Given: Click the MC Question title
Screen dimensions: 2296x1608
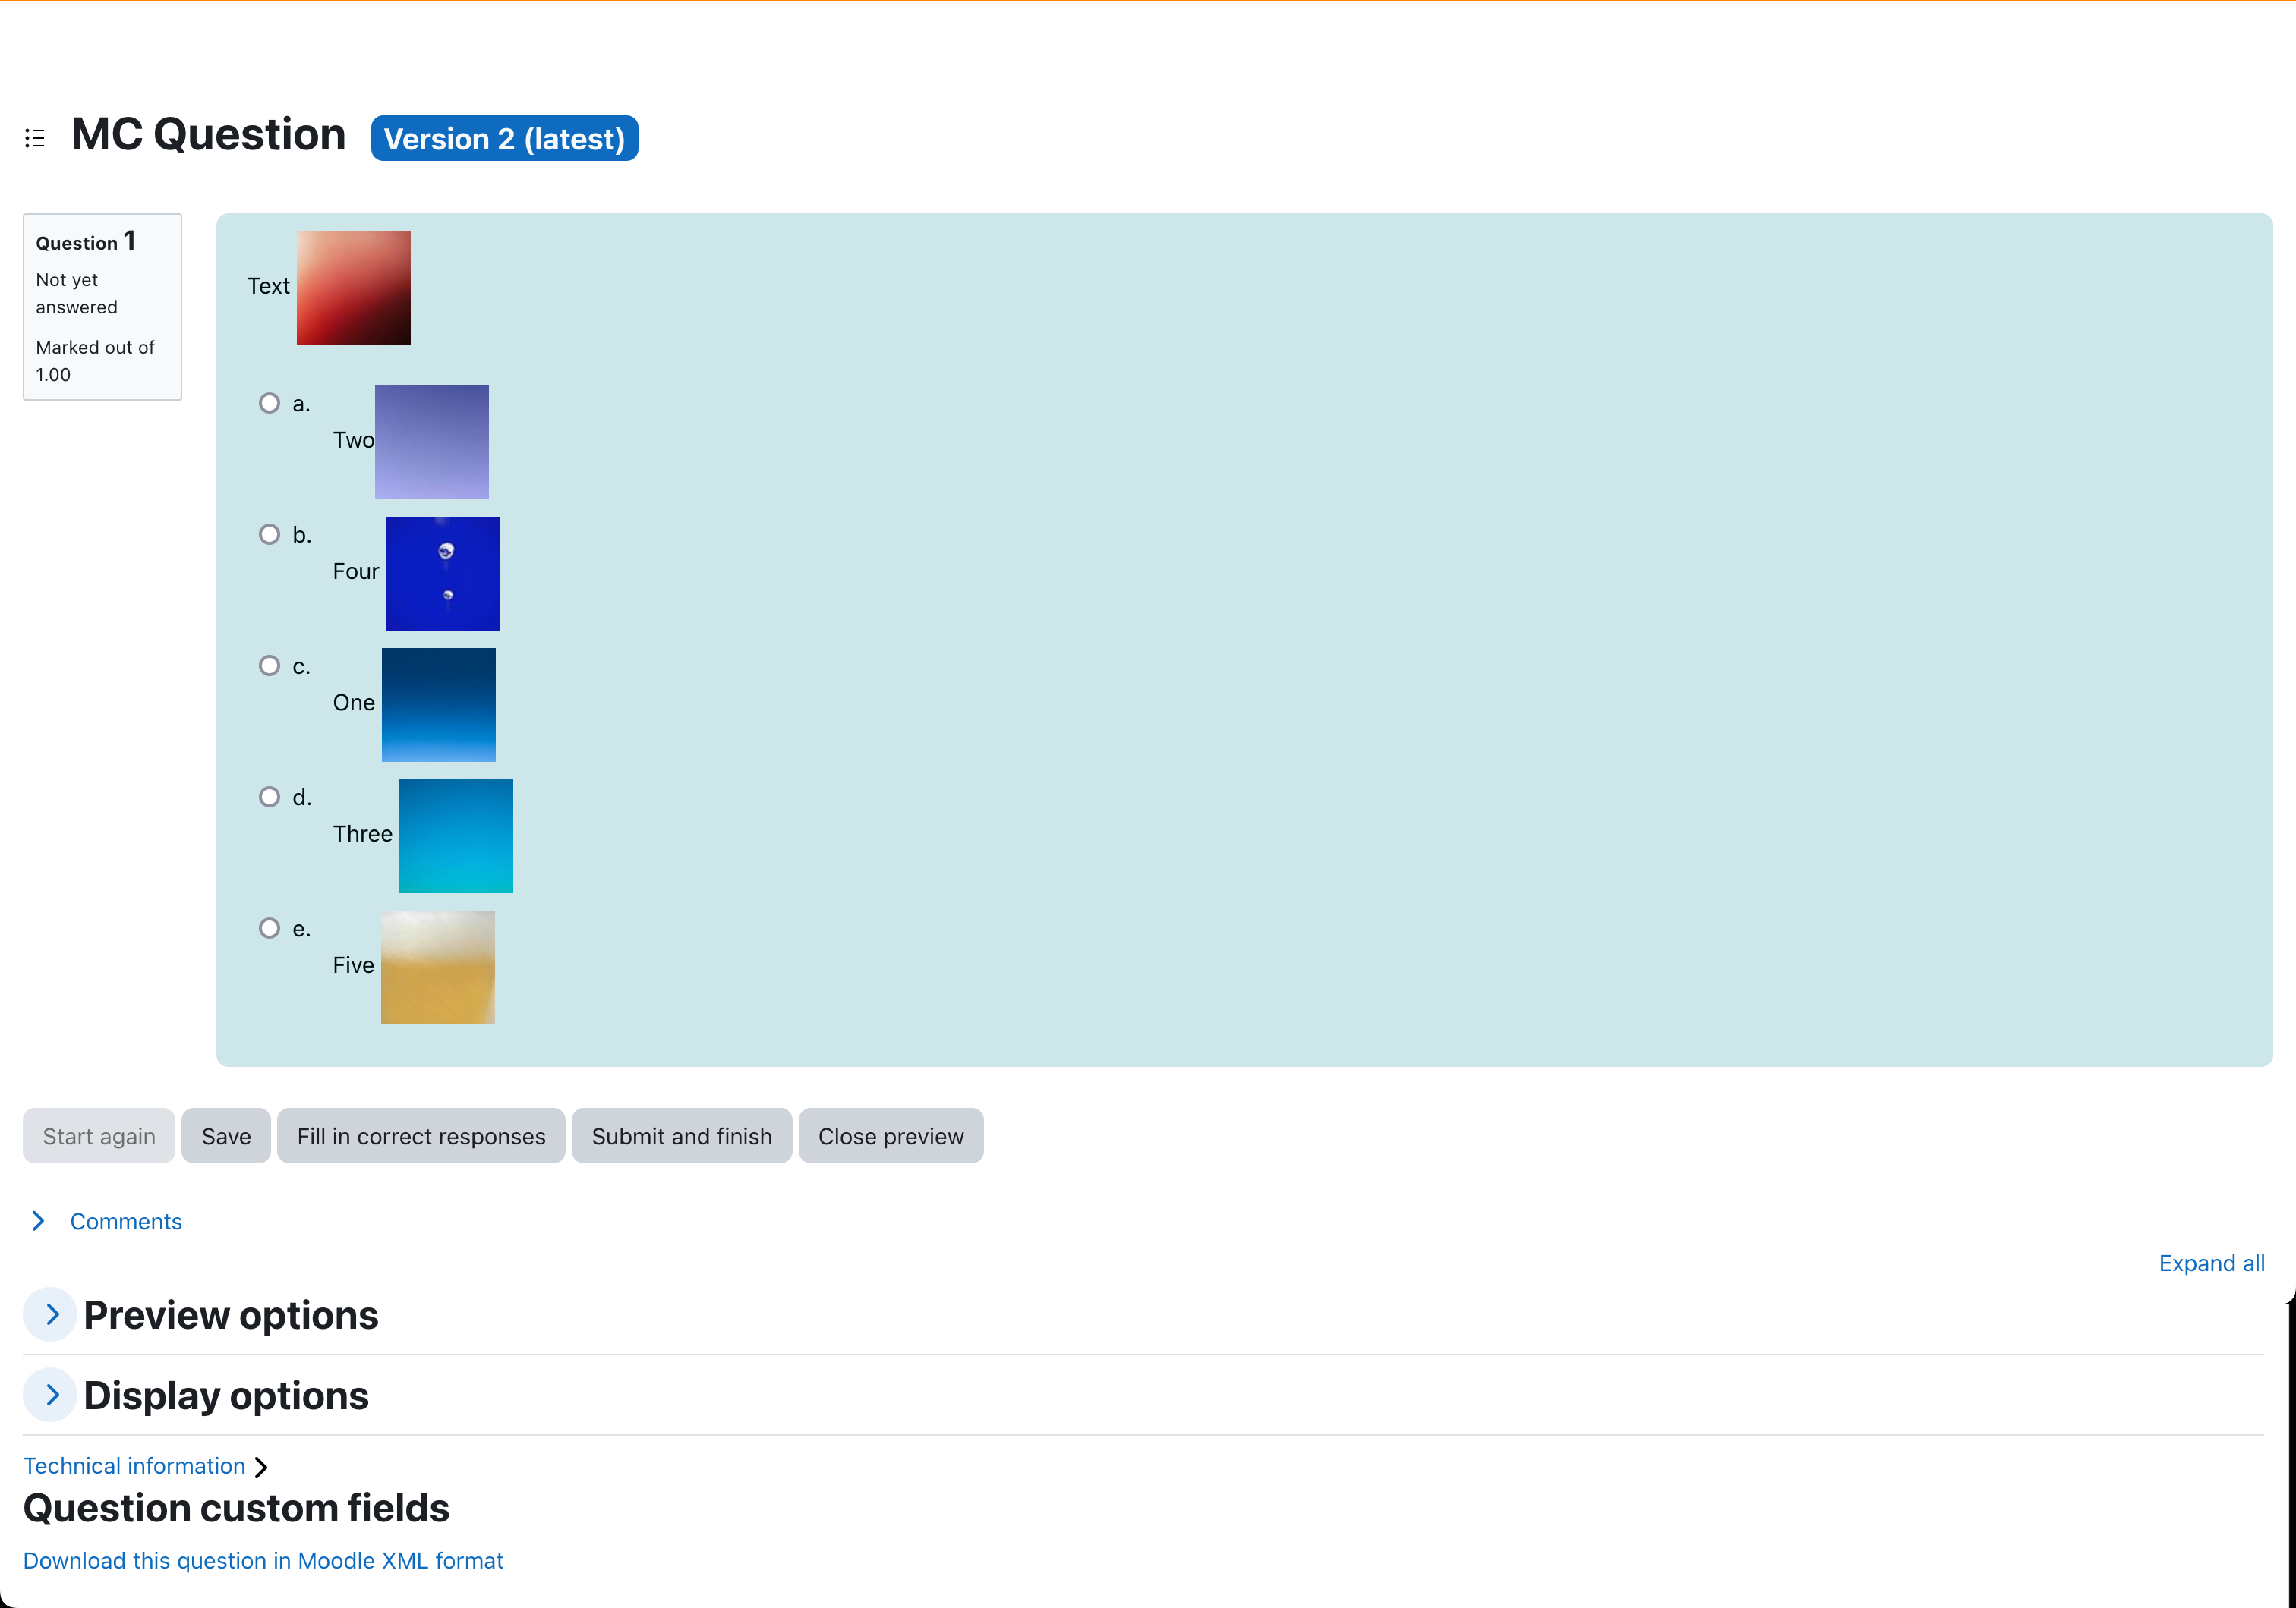Looking at the screenshot, I should click(209, 135).
